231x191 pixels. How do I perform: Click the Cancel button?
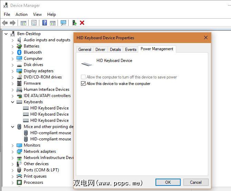[x=196, y=182]
